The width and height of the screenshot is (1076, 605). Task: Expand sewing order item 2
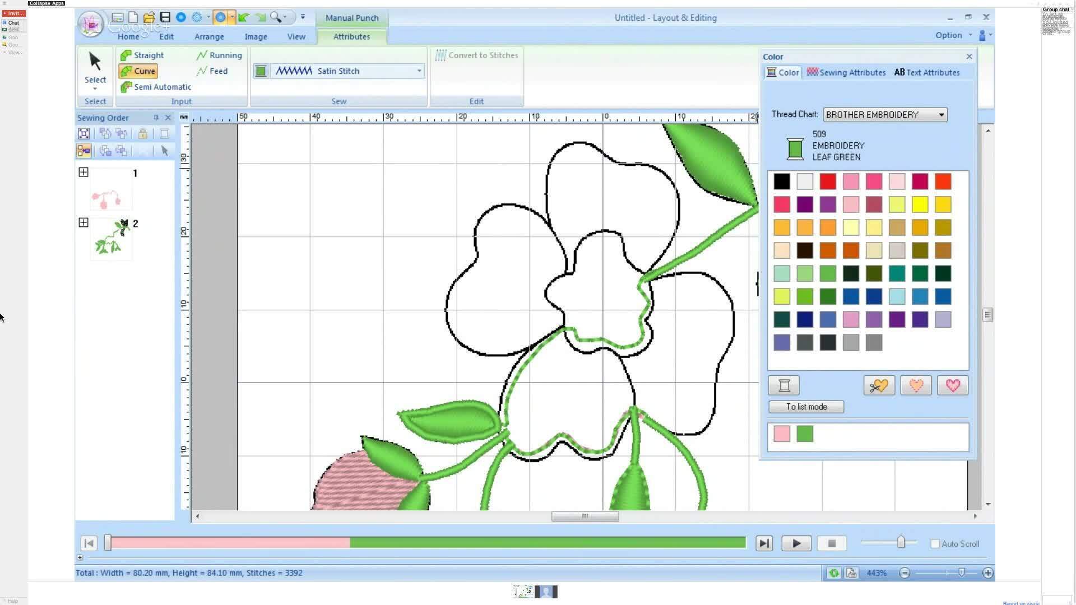[x=83, y=222]
